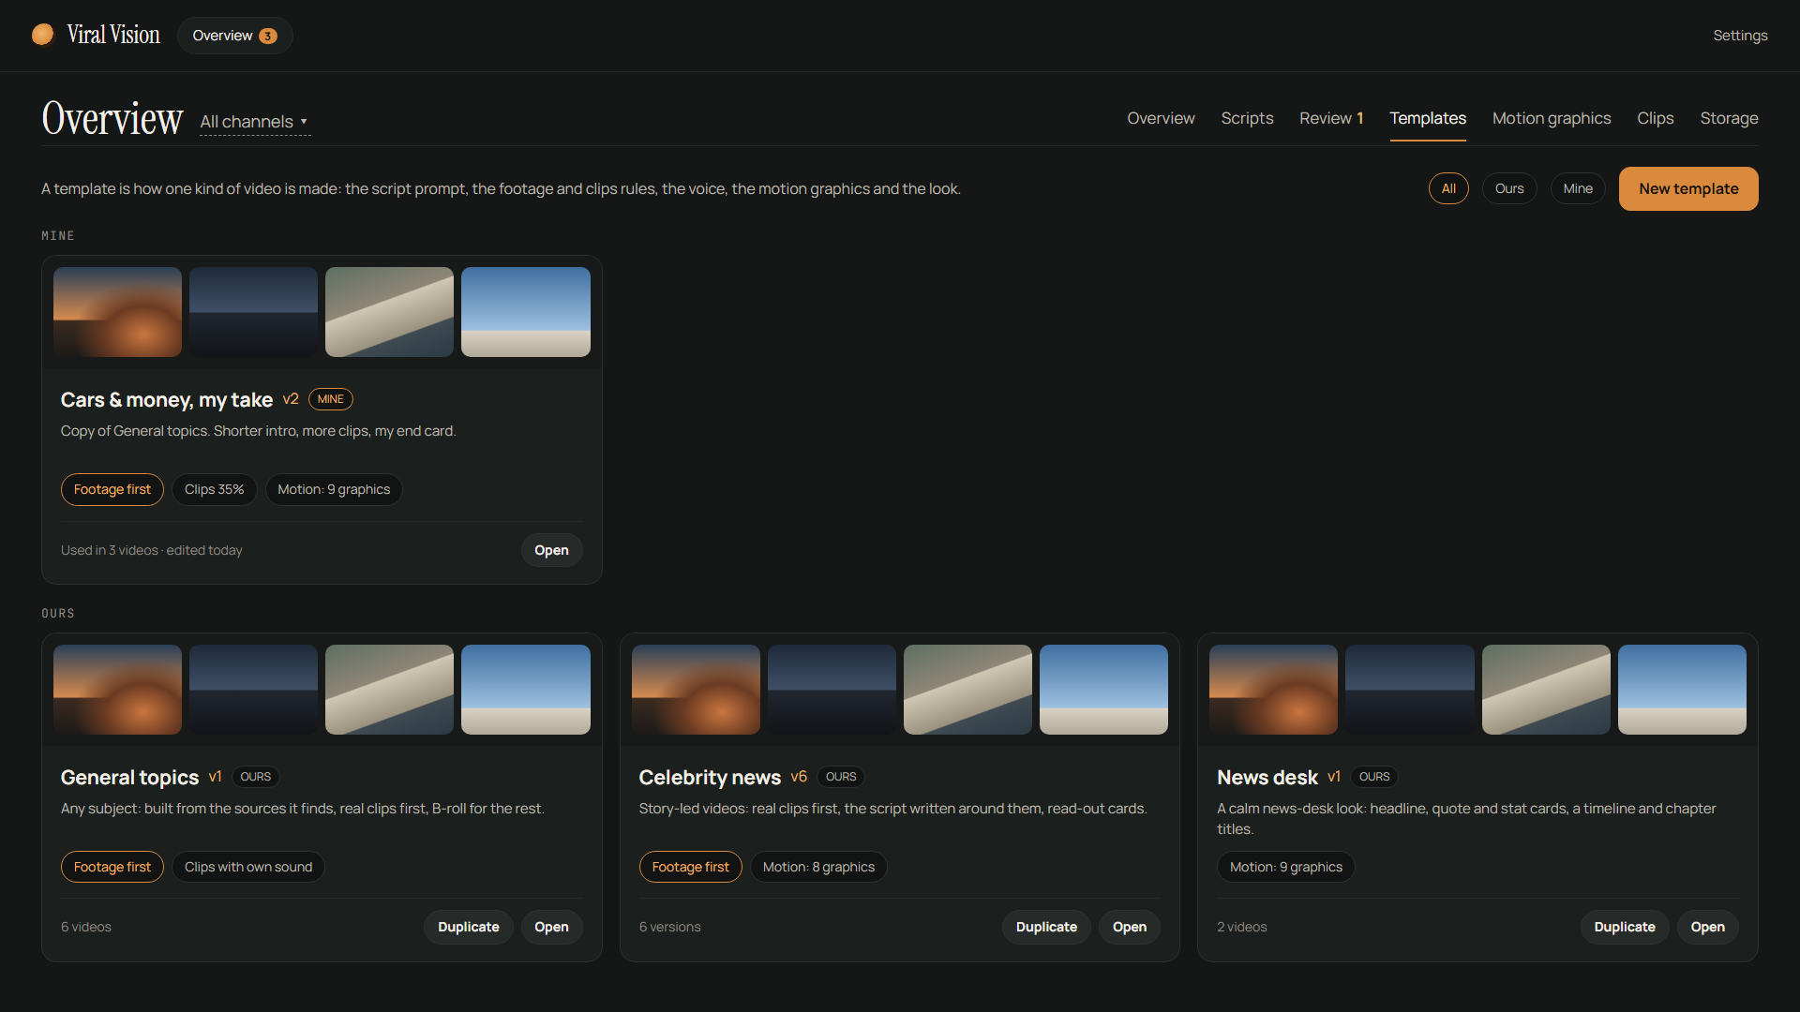Switch to the Overview tab
Viewport: 1800px width, 1012px height.
[x=1161, y=118]
